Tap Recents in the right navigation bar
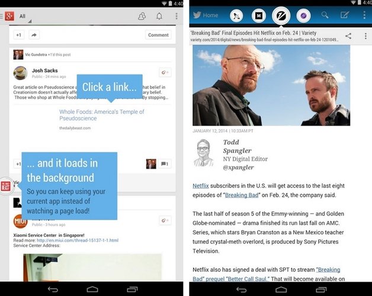This screenshot has height=296, width=372. [x=321, y=289]
